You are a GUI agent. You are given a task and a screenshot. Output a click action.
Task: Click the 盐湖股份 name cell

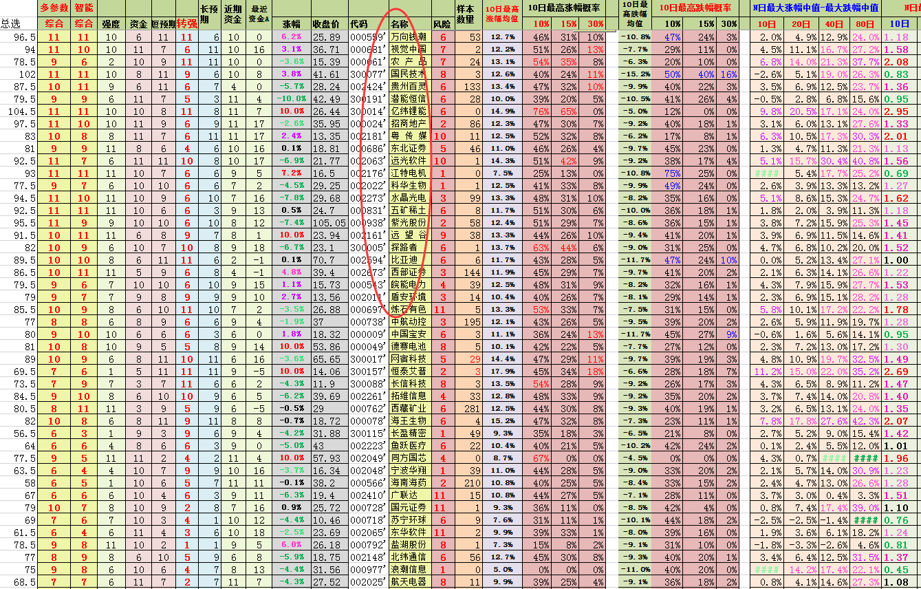[x=410, y=544]
